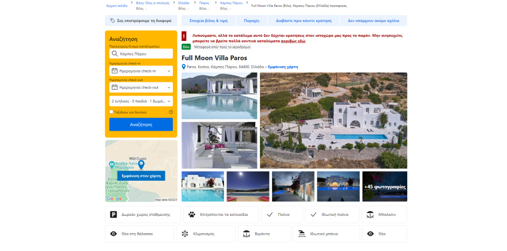Click the Εμφάνιση στον χάρτη map button
Image resolution: width=507 pixels, height=251 pixels.
coord(141,176)
